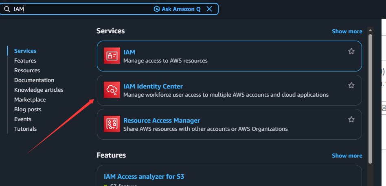
Task: Click the scrollbar up arrow
Action: pyautogui.click(x=370, y=30)
